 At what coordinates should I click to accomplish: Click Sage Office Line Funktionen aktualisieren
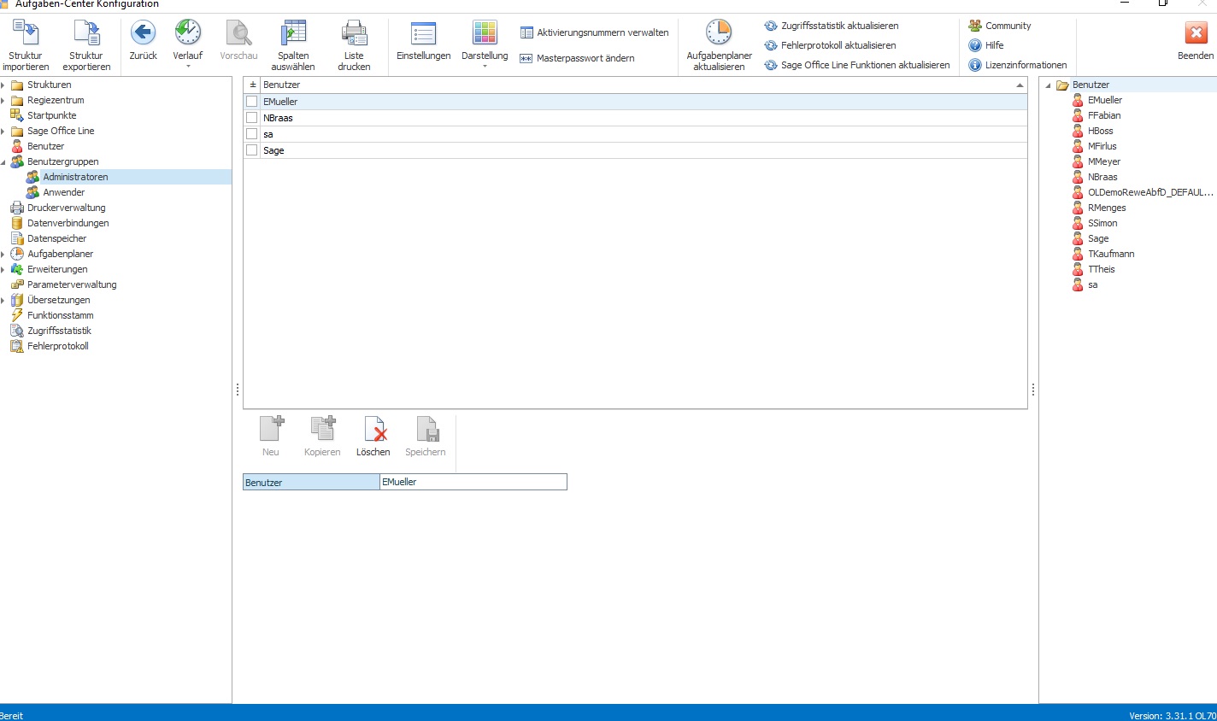pos(856,65)
